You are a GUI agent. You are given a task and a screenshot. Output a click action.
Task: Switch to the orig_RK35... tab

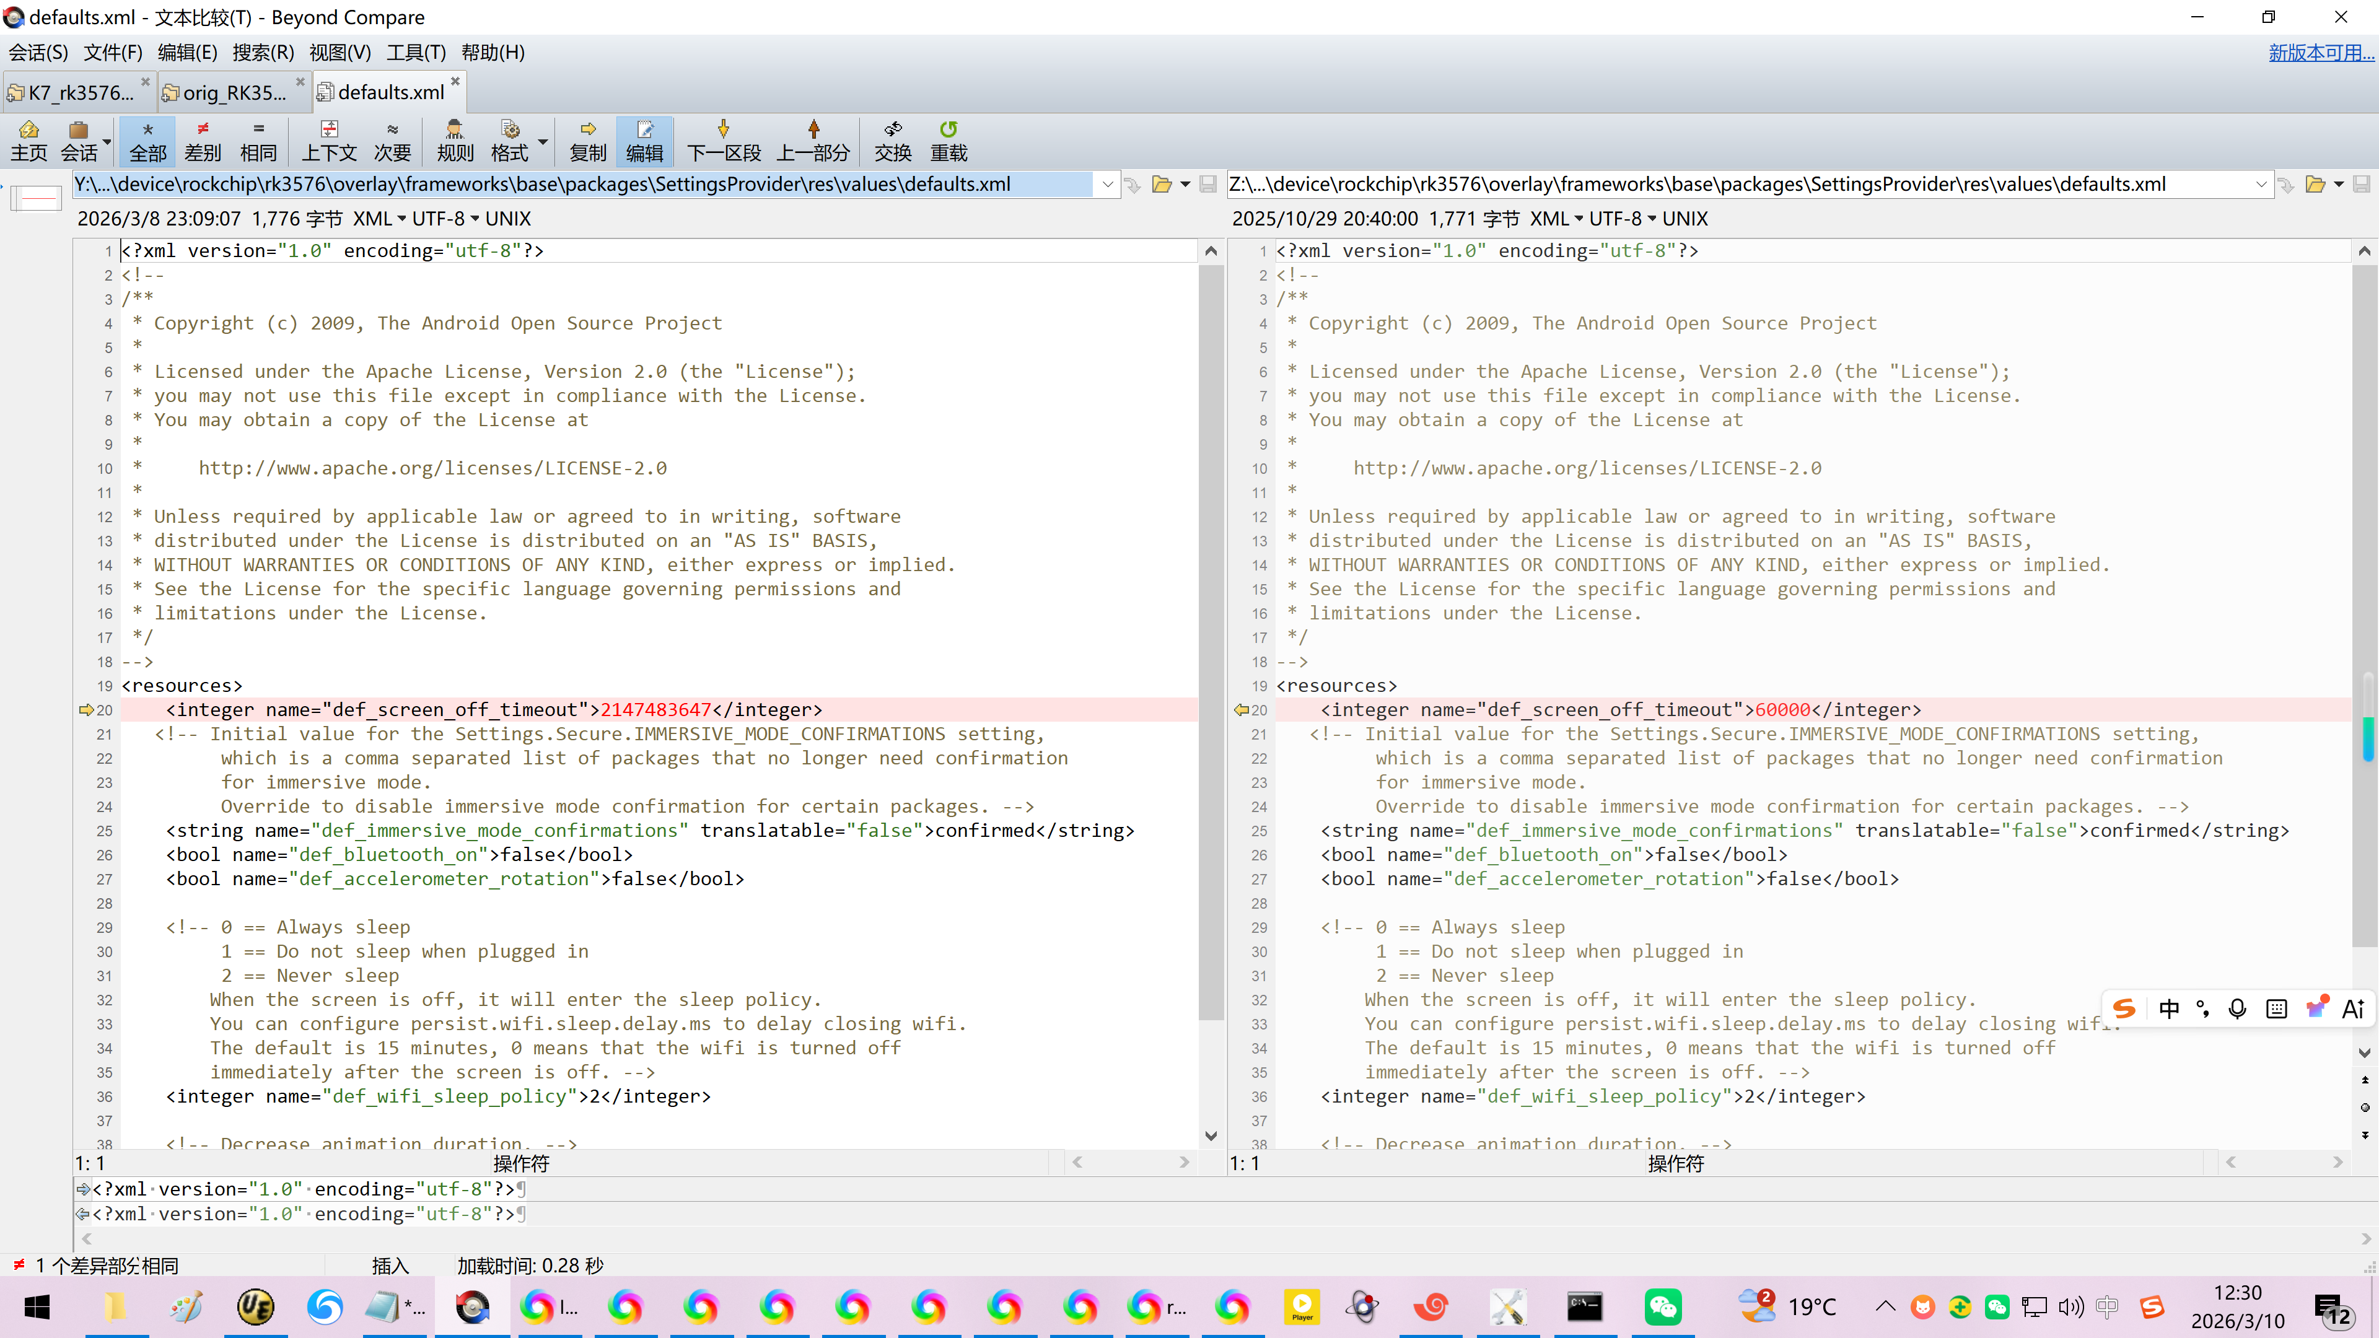click(x=234, y=92)
